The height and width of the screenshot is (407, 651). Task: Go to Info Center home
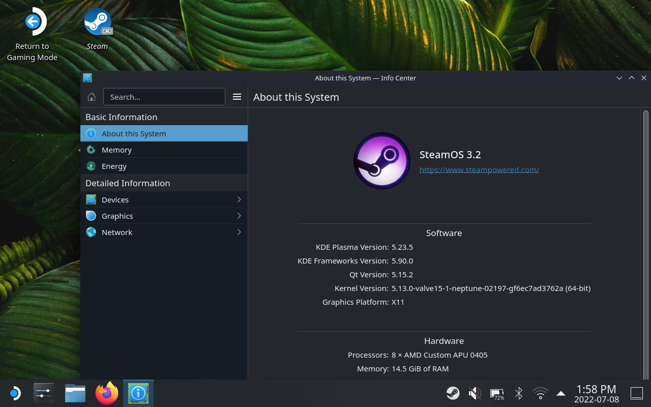point(92,97)
